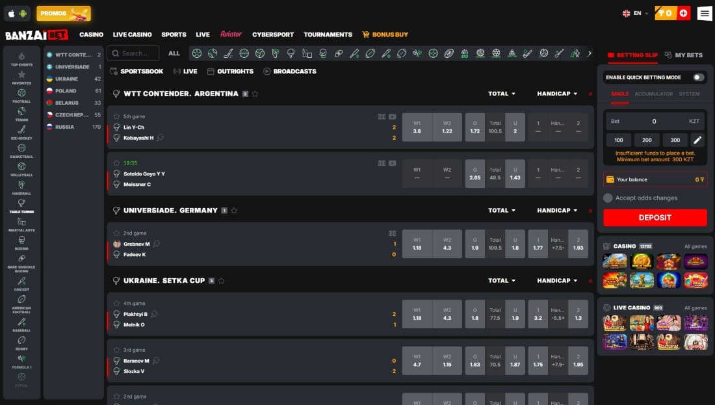Screen dimensions: 715x405
Task: Favorite the Plakhtyi B vs Melnik match
Action: tap(117, 304)
